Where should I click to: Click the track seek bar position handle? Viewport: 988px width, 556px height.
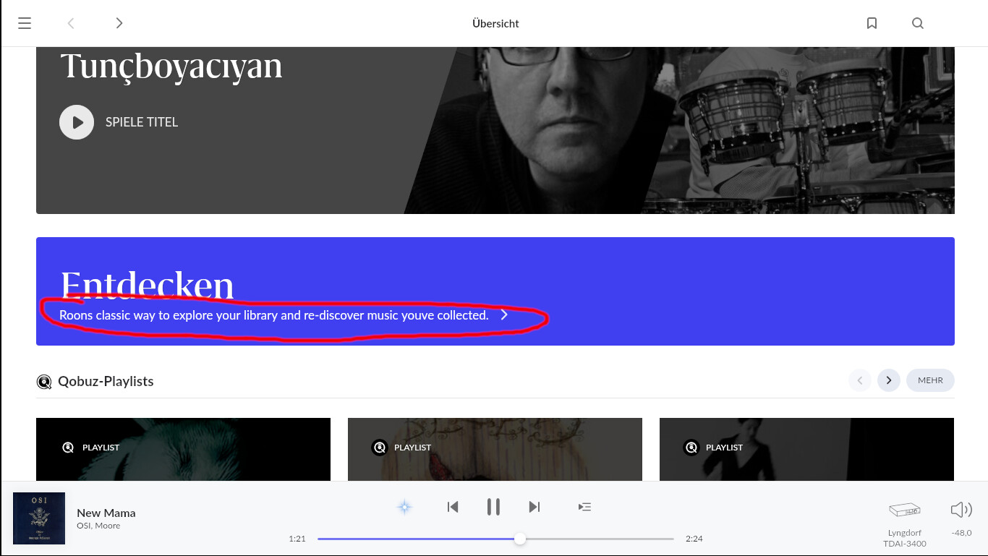click(x=520, y=539)
